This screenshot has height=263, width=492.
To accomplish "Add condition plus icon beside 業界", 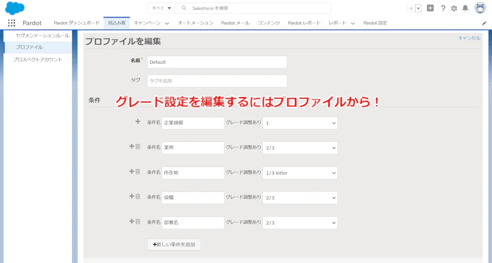I will pyautogui.click(x=132, y=146).
